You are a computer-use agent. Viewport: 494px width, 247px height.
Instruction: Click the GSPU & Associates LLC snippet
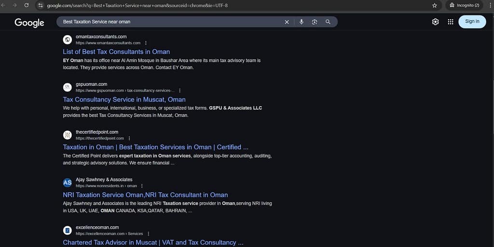[162, 111]
